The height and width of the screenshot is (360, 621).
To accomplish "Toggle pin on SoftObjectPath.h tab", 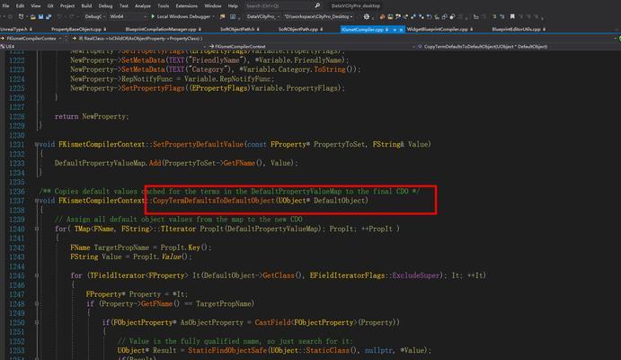I will coord(258,30).
